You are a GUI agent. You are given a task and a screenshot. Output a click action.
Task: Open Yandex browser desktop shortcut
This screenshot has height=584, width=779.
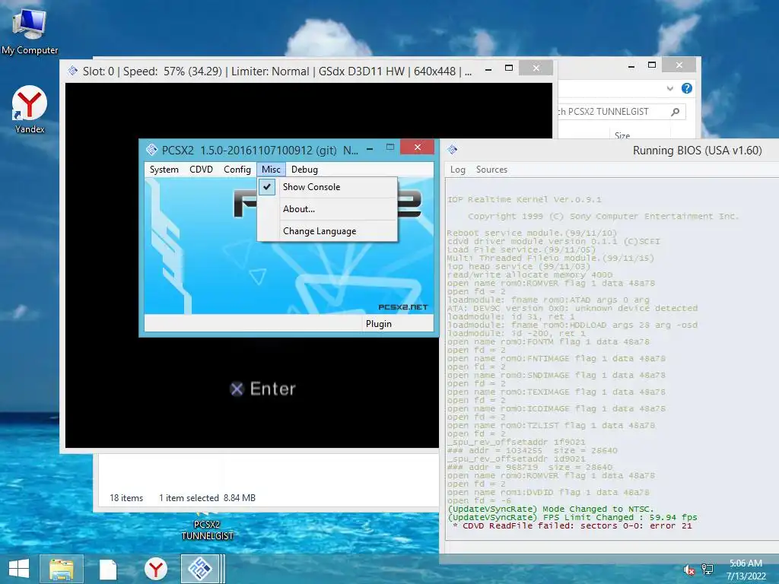pyautogui.click(x=30, y=109)
